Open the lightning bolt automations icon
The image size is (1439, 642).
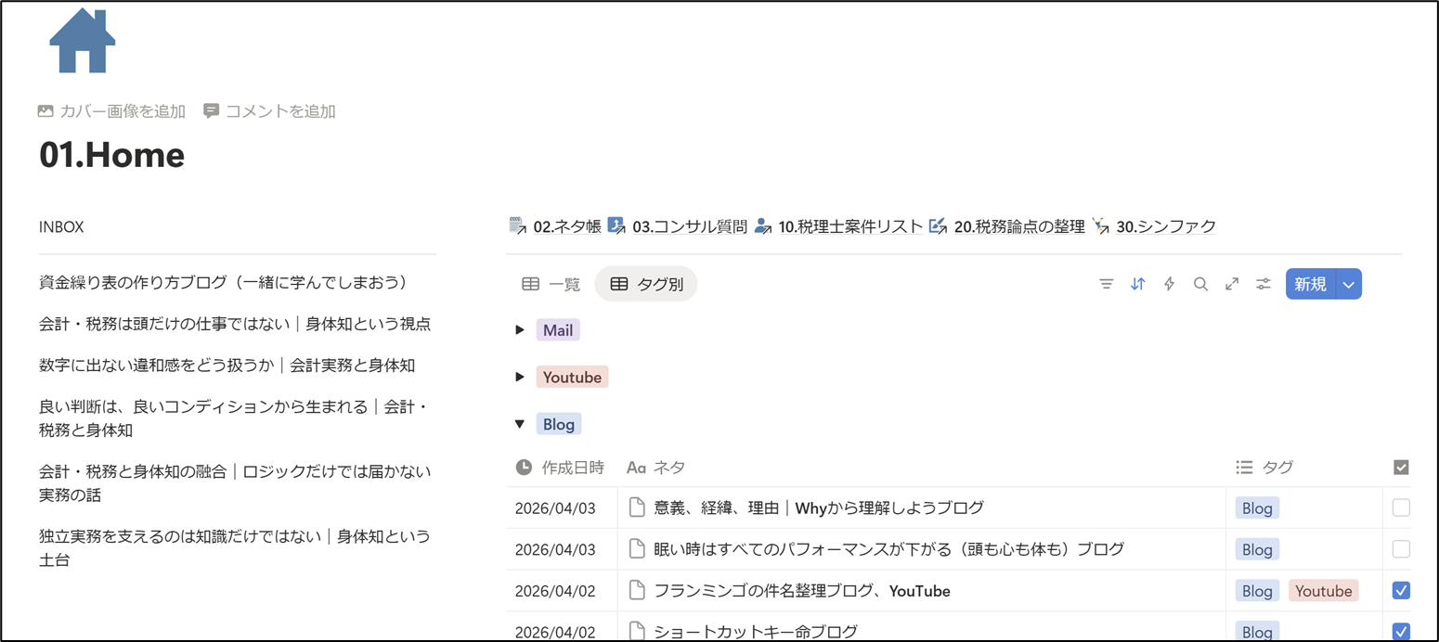1169,284
